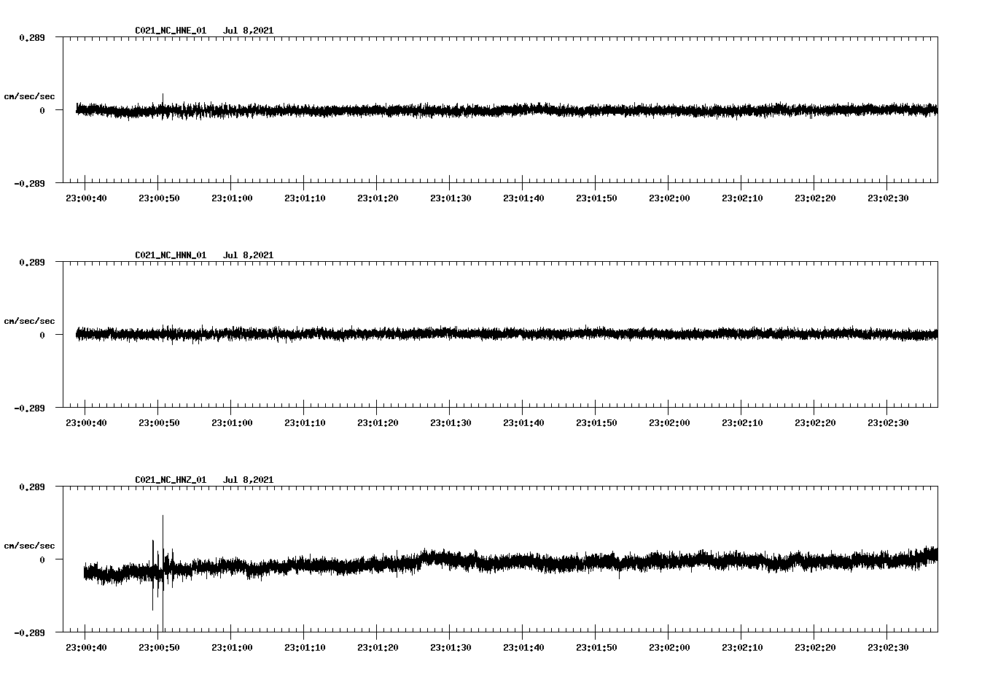
Task: Click the 23:01:10 tick on top plot
Action: tap(304, 197)
